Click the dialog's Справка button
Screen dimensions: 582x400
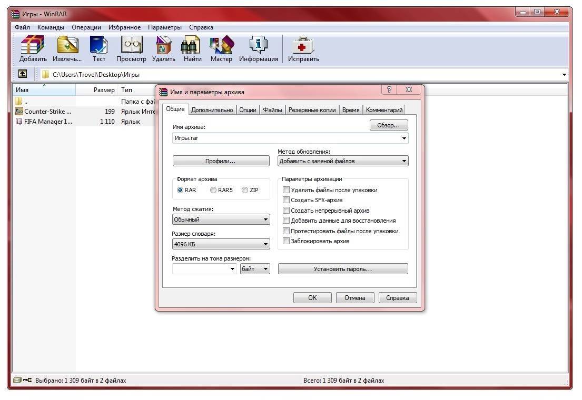[398, 297]
